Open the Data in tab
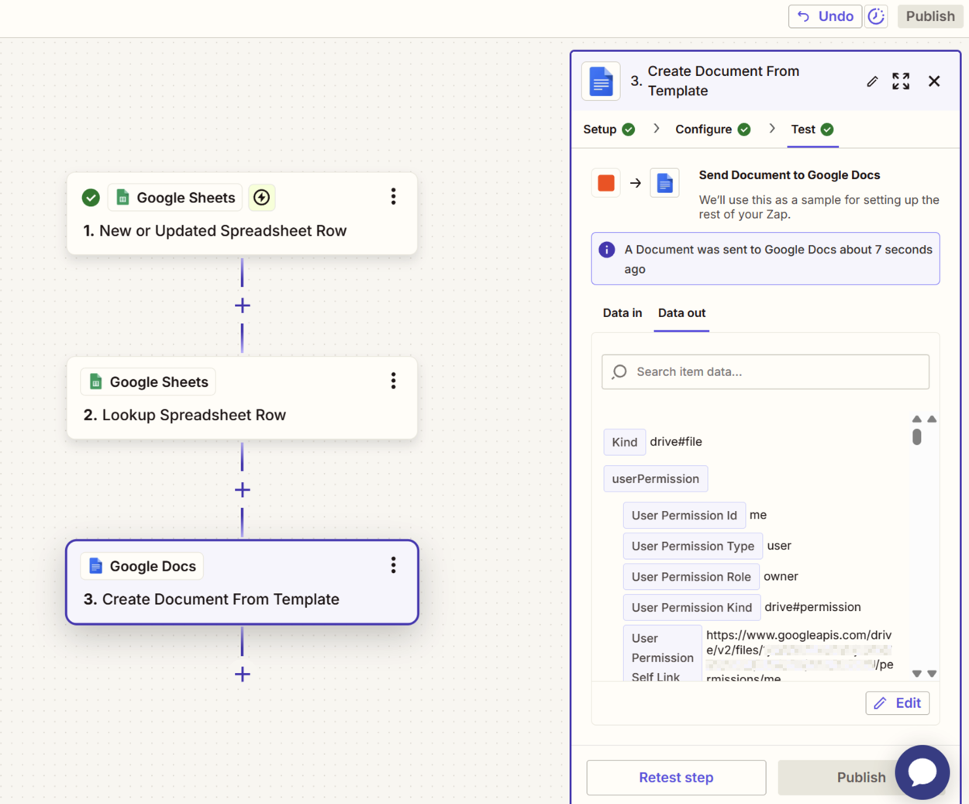969x804 pixels. pyautogui.click(x=622, y=313)
